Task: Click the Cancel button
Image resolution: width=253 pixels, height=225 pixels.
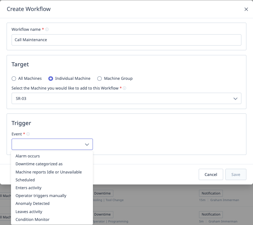Action: click(211, 174)
